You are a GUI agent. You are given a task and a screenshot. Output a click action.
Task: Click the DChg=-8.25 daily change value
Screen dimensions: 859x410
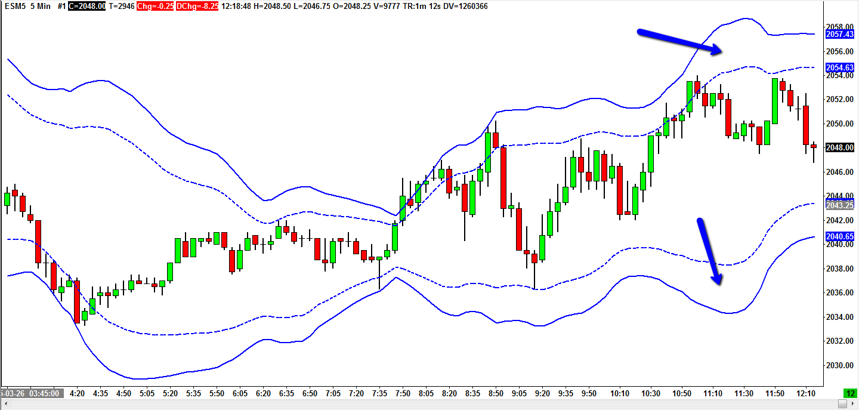(x=196, y=6)
